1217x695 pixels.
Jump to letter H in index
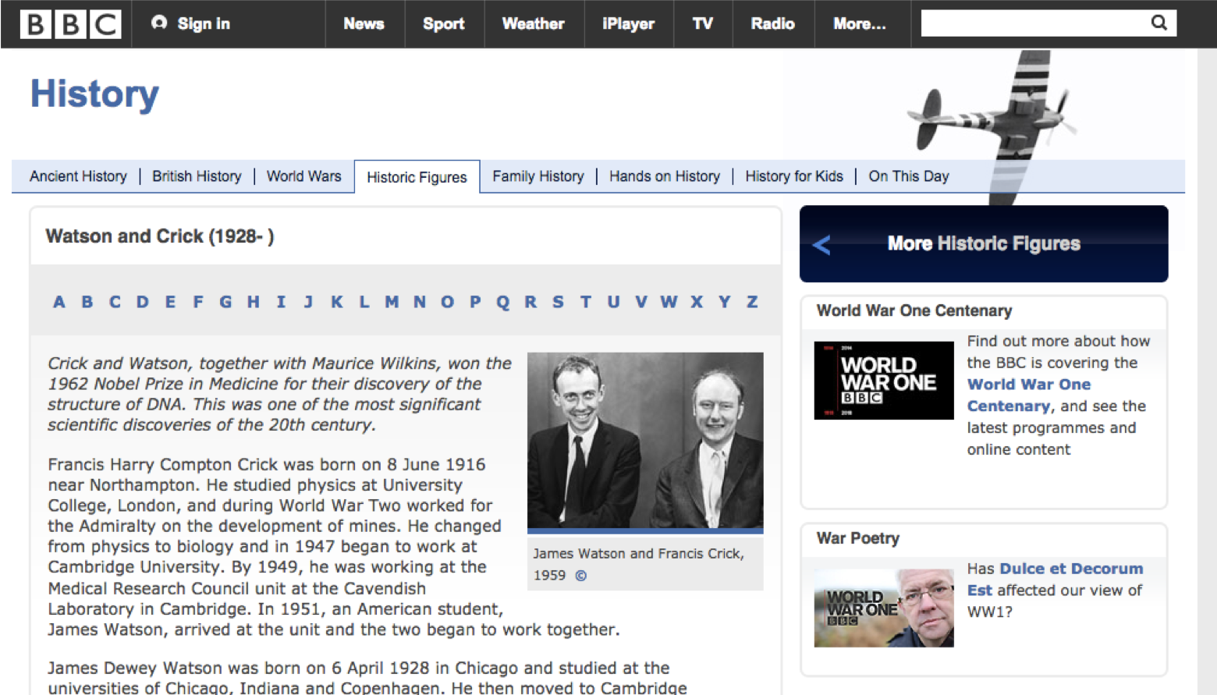[x=254, y=302]
